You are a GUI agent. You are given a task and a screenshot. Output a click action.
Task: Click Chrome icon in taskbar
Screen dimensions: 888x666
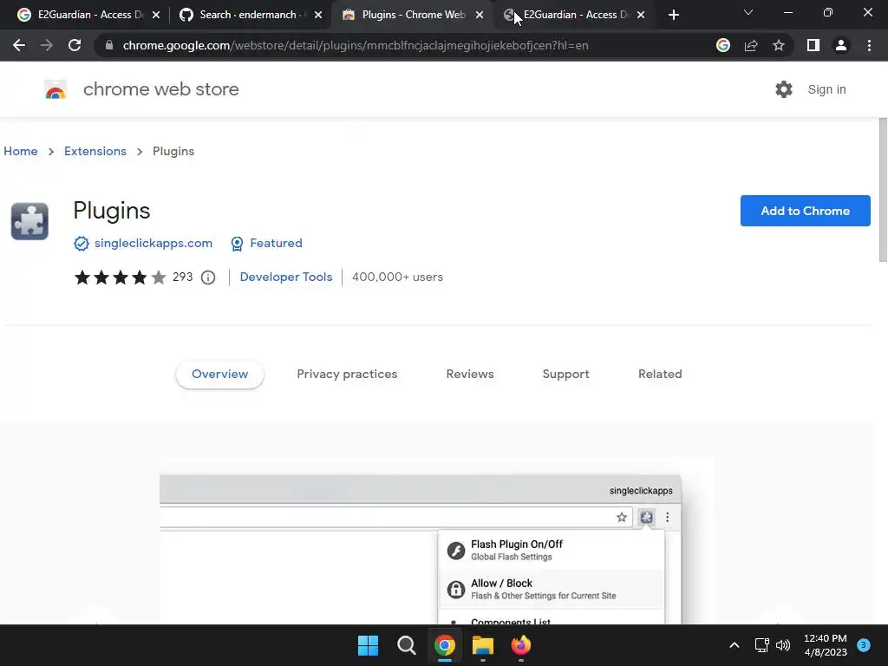coord(445,645)
